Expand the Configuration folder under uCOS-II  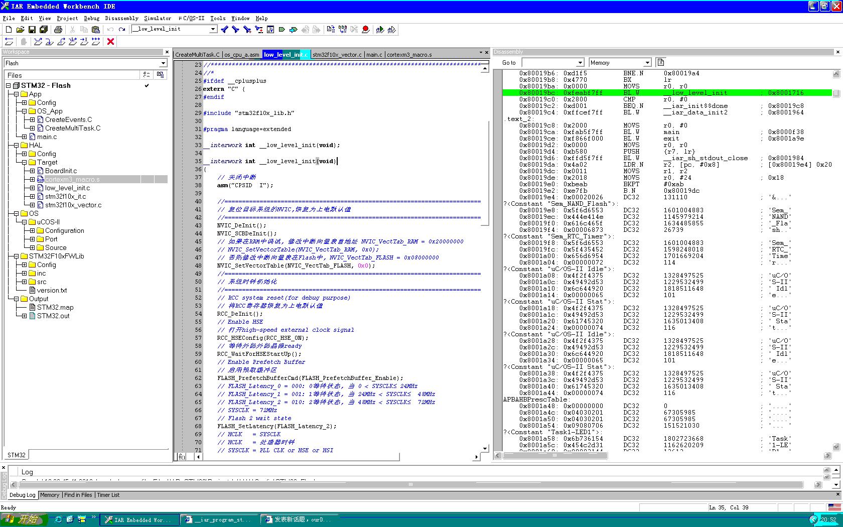[x=33, y=231]
